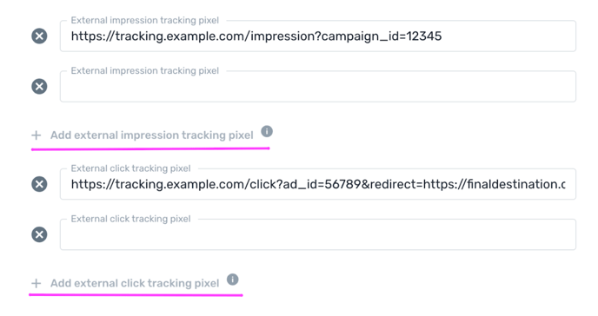Focus the empty external click tracking pixel field

click(318, 234)
